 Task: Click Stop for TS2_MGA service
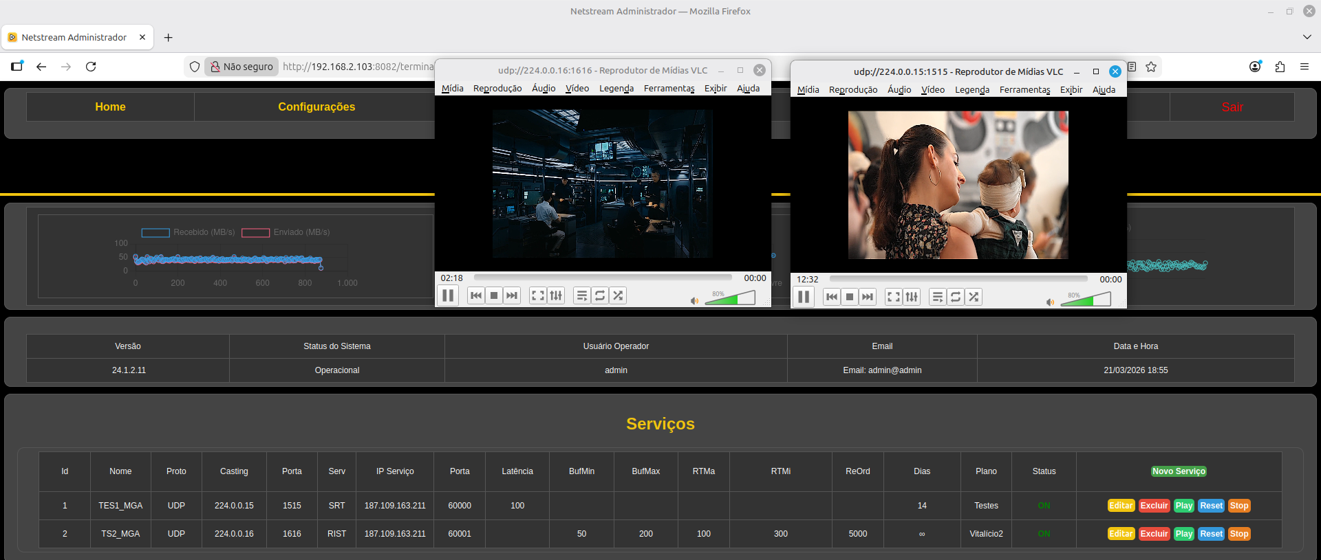click(x=1239, y=534)
